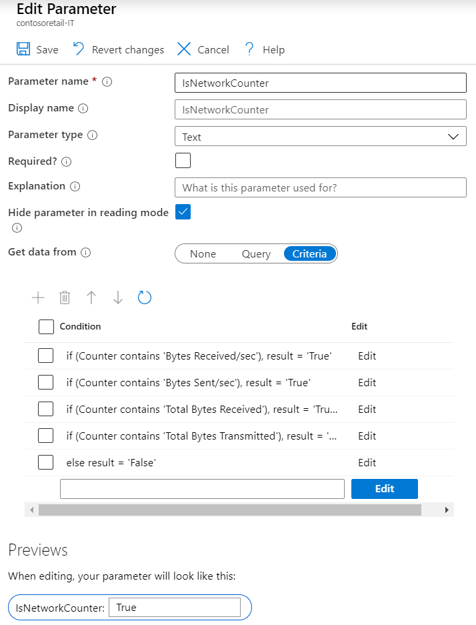Click the scrollbar right arrow
The image size is (476, 625).
447,510
